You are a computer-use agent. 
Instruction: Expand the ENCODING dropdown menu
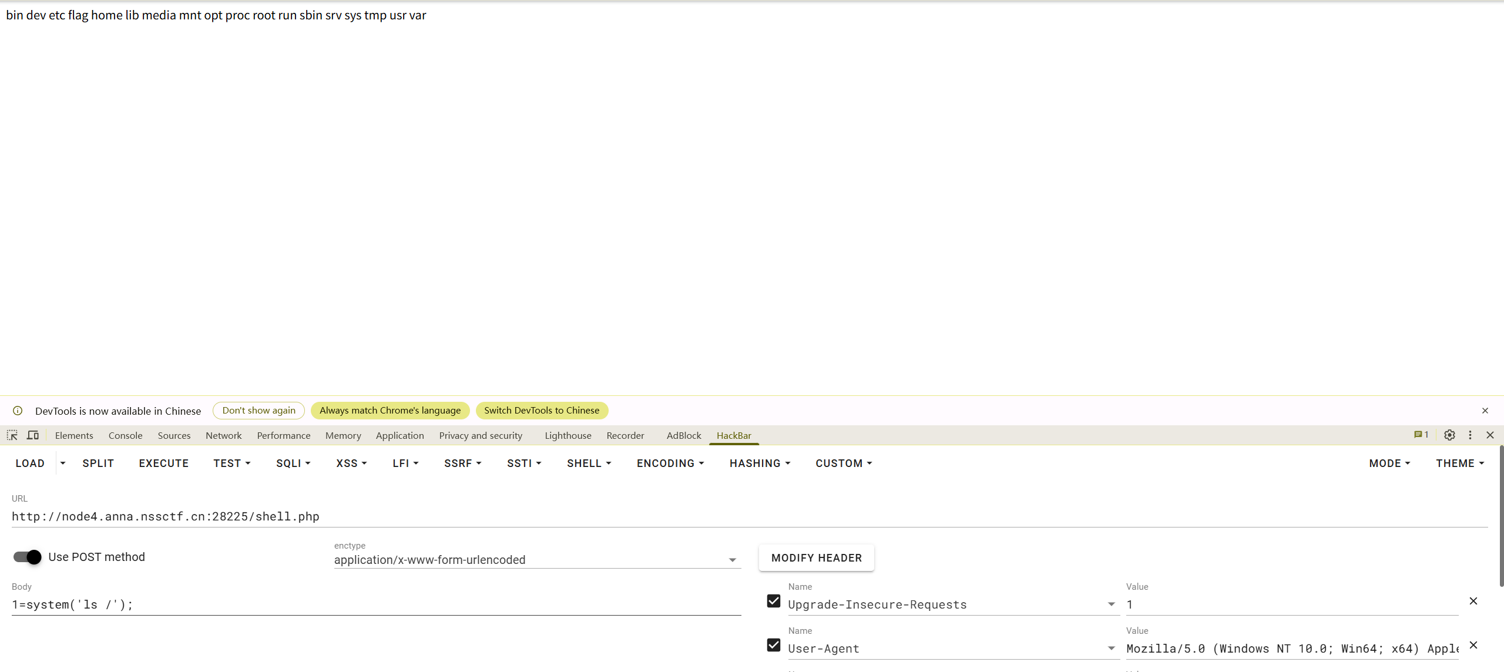(x=670, y=463)
